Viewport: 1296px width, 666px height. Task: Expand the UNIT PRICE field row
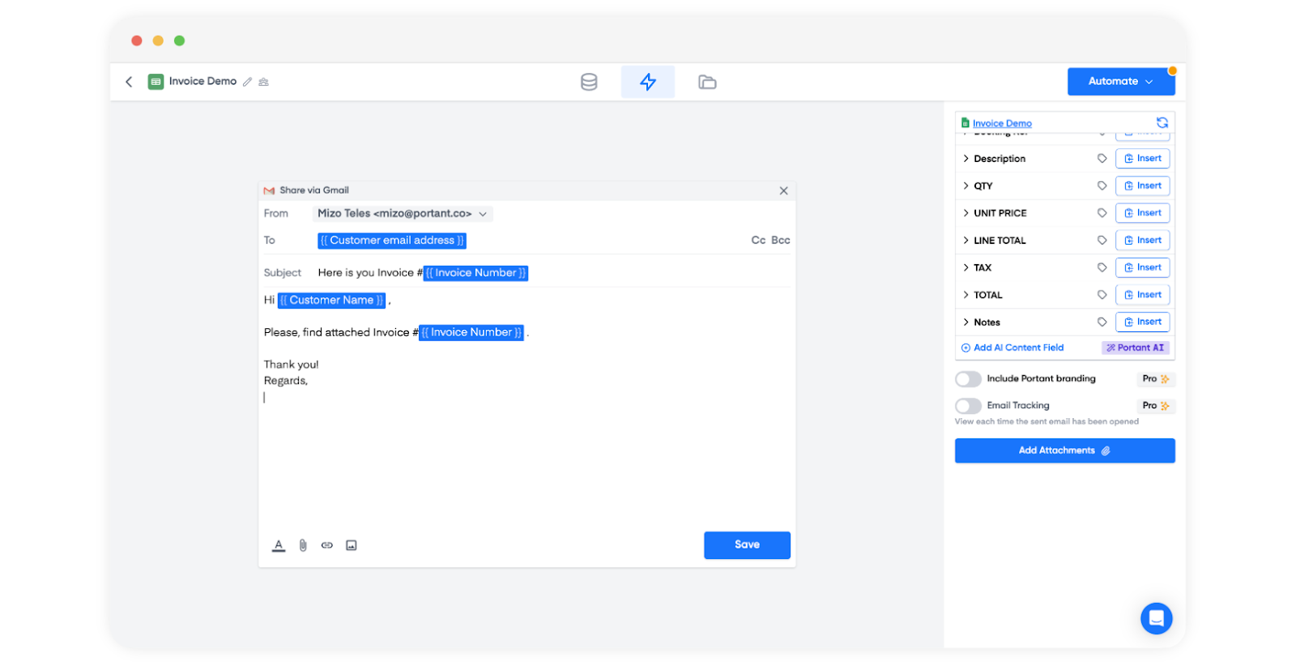point(966,213)
